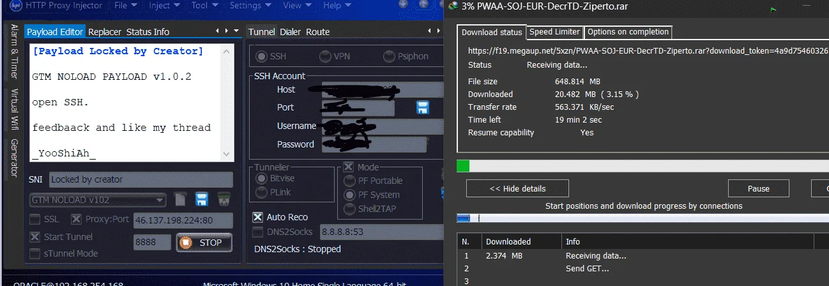
Task: Click the SSH Password field
Action: (x=374, y=144)
